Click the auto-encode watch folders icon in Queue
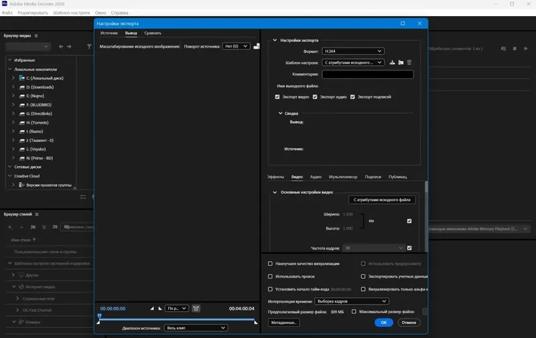The image size is (536, 338). 504,48
